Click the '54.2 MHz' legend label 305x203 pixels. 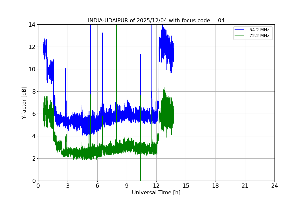pyautogui.click(x=259, y=30)
